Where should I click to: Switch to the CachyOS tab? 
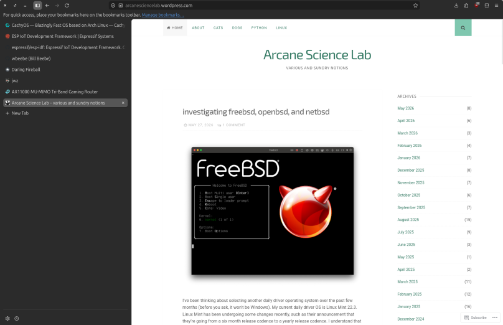65,25
